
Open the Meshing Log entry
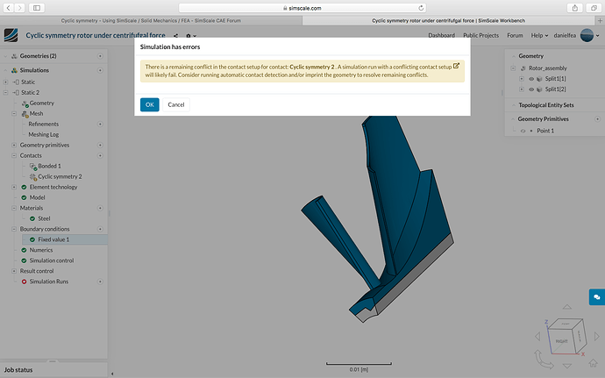[x=43, y=135]
